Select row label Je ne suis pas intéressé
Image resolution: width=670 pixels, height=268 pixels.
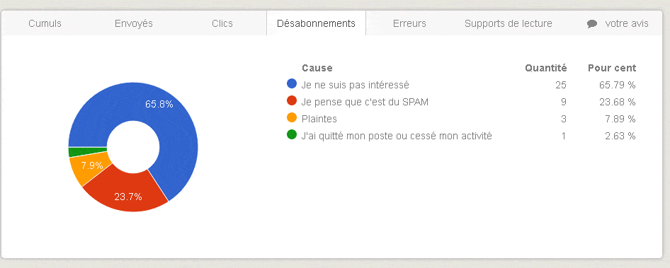(x=355, y=85)
